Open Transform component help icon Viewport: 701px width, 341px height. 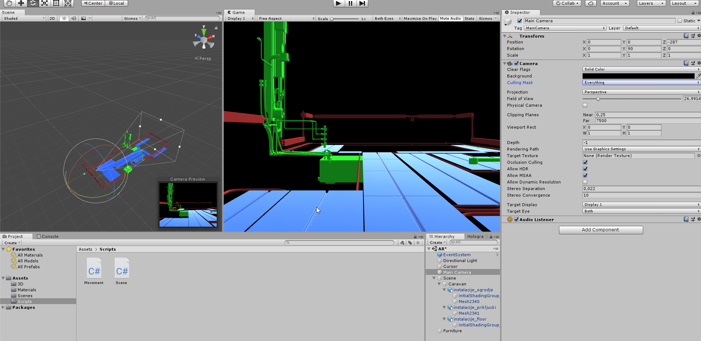click(x=686, y=36)
